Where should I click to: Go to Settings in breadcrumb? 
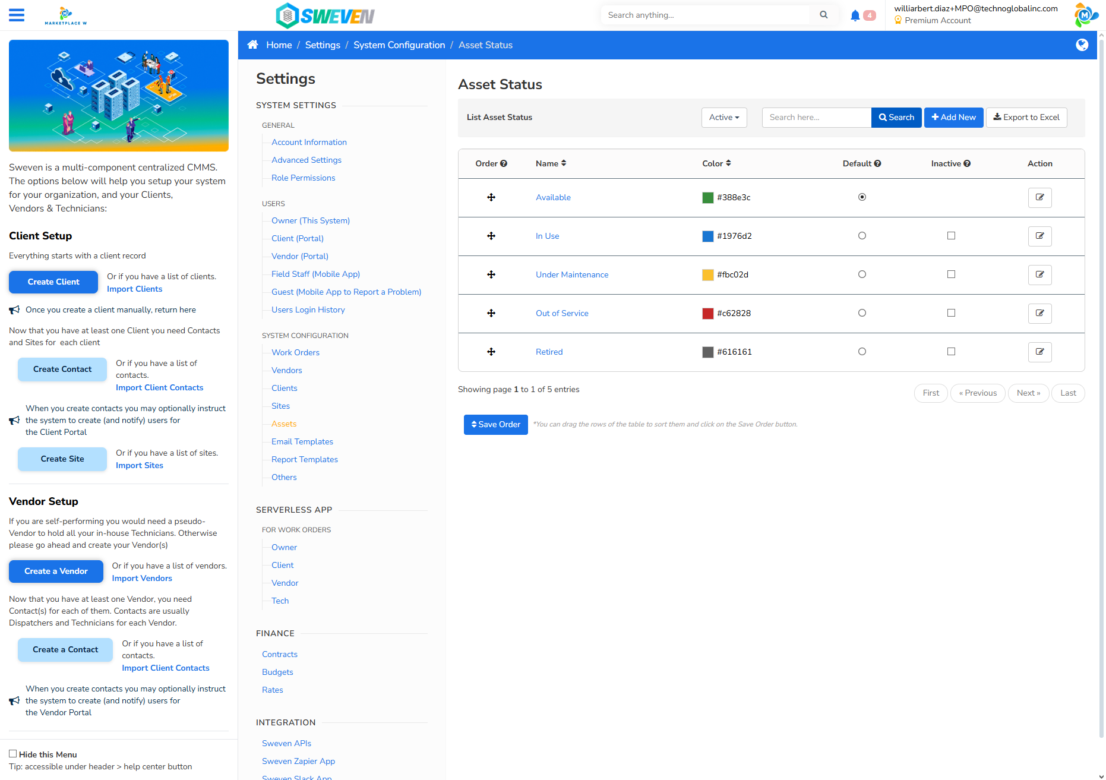(x=323, y=45)
